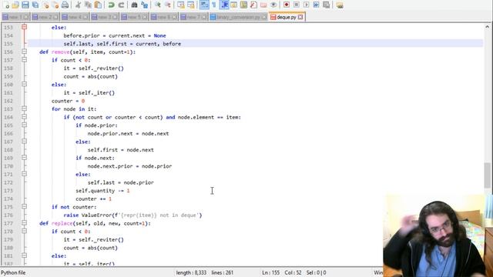Switch to the new 1 tab
The height and width of the screenshot is (277, 493).
[x=15, y=17]
